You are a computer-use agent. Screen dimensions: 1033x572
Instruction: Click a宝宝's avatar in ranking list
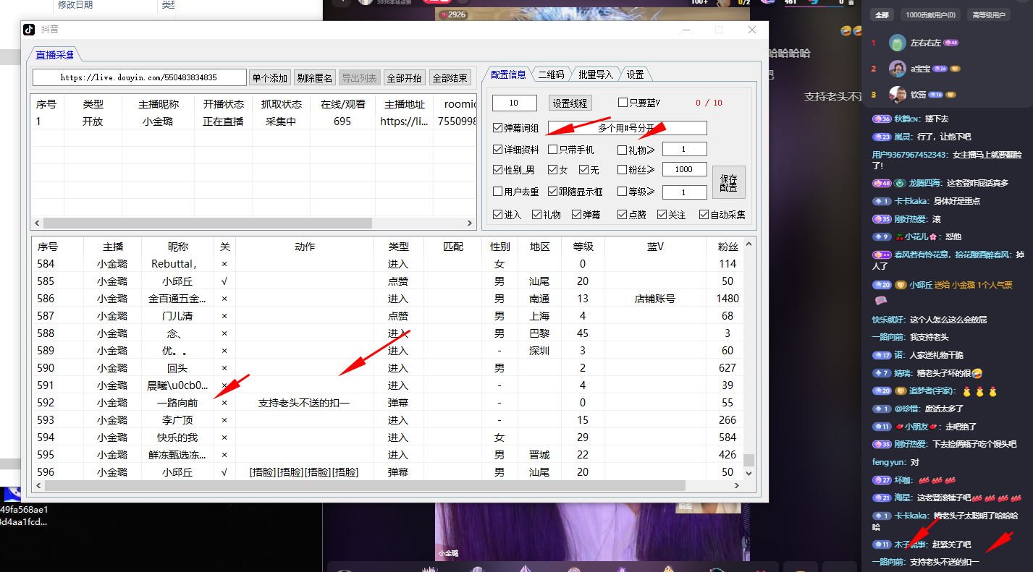pos(898,69)
